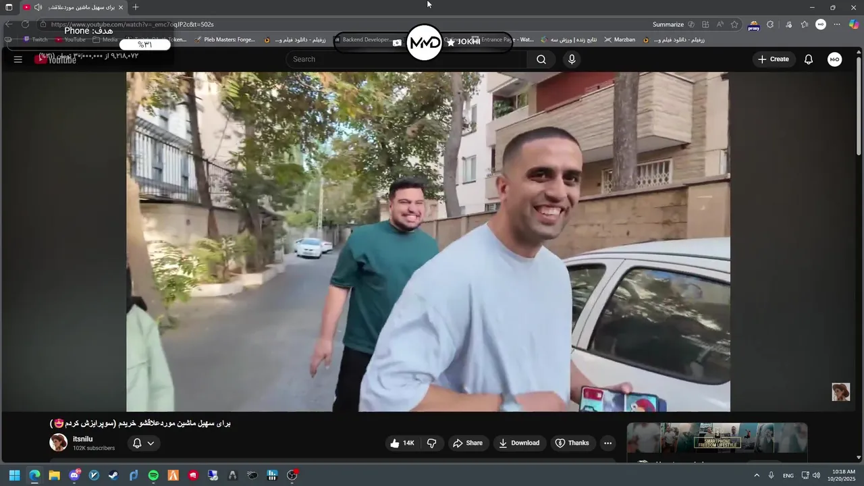Open the Edge browser profile icon
The width and height of the screenshot is (864, 486).
tap(821, 24)
